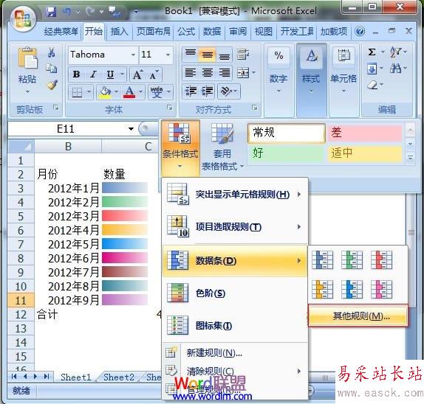This screenshot has height=404, width=424.
Task: Open the Home (开始) ribbon tab
Action: pyautogui.click(x=94, y=32)
